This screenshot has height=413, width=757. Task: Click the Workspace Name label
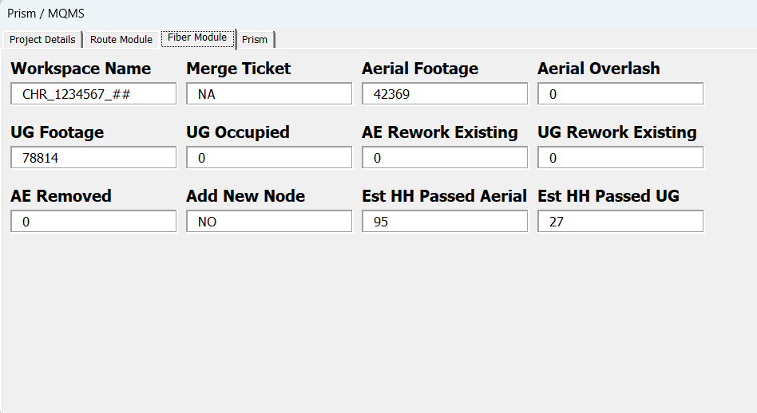pos(81,69)
